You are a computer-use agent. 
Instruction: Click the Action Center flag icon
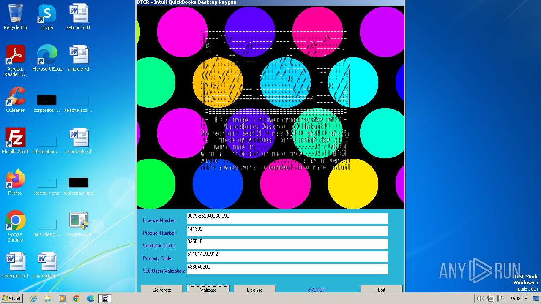coord(501,299)
